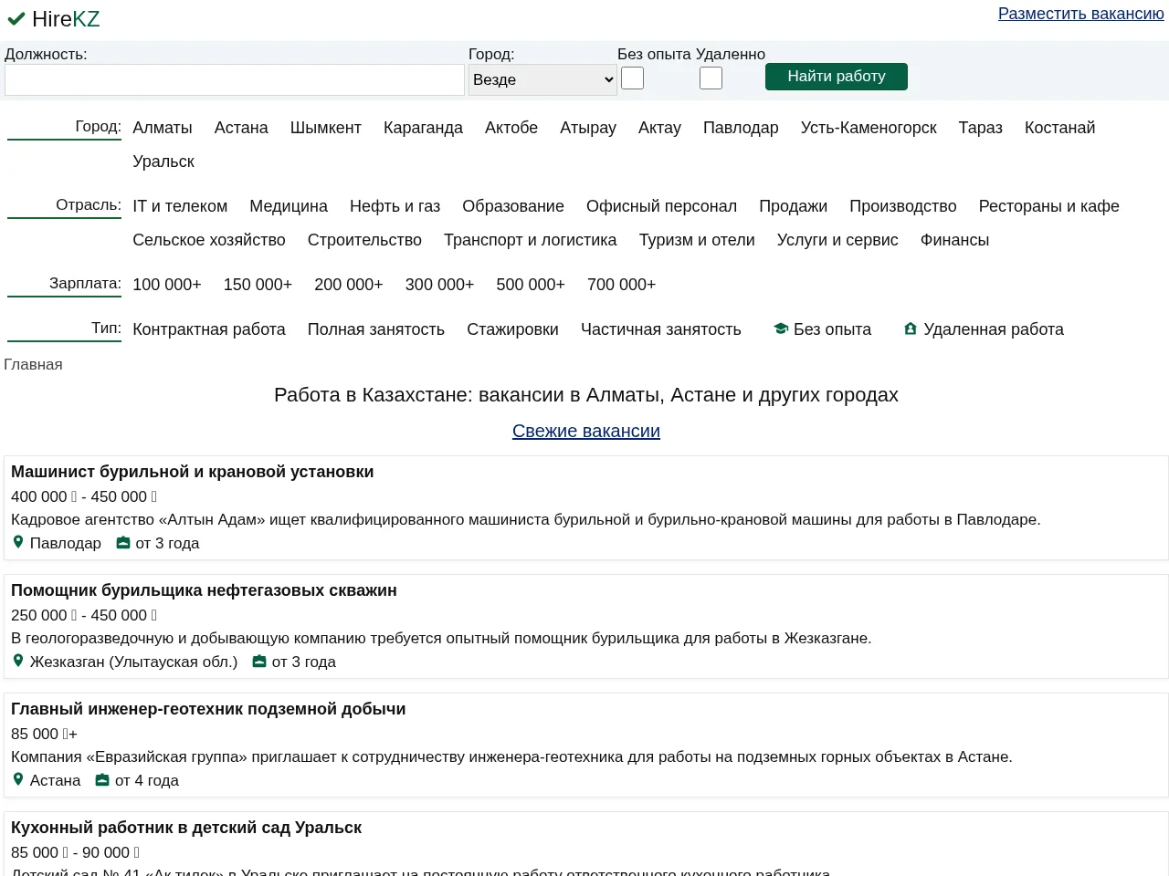1169x876 pixels.
Task: Select the Нефть и газ industry
Action: point(395,206)
